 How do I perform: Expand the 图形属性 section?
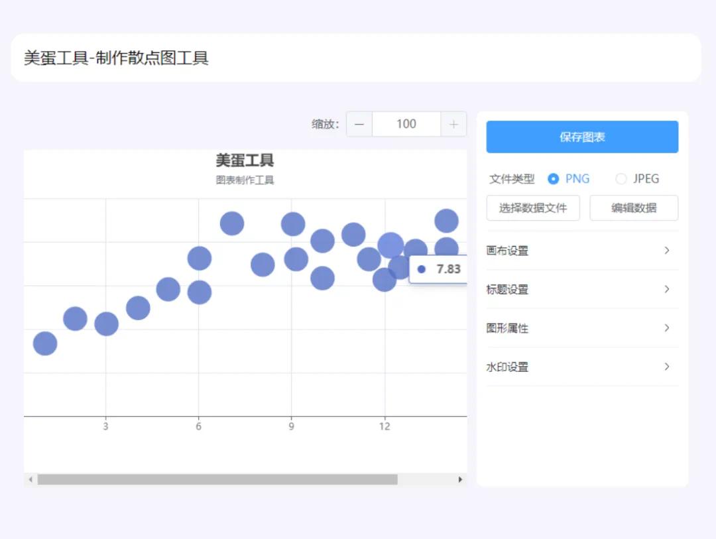(581, 328)
